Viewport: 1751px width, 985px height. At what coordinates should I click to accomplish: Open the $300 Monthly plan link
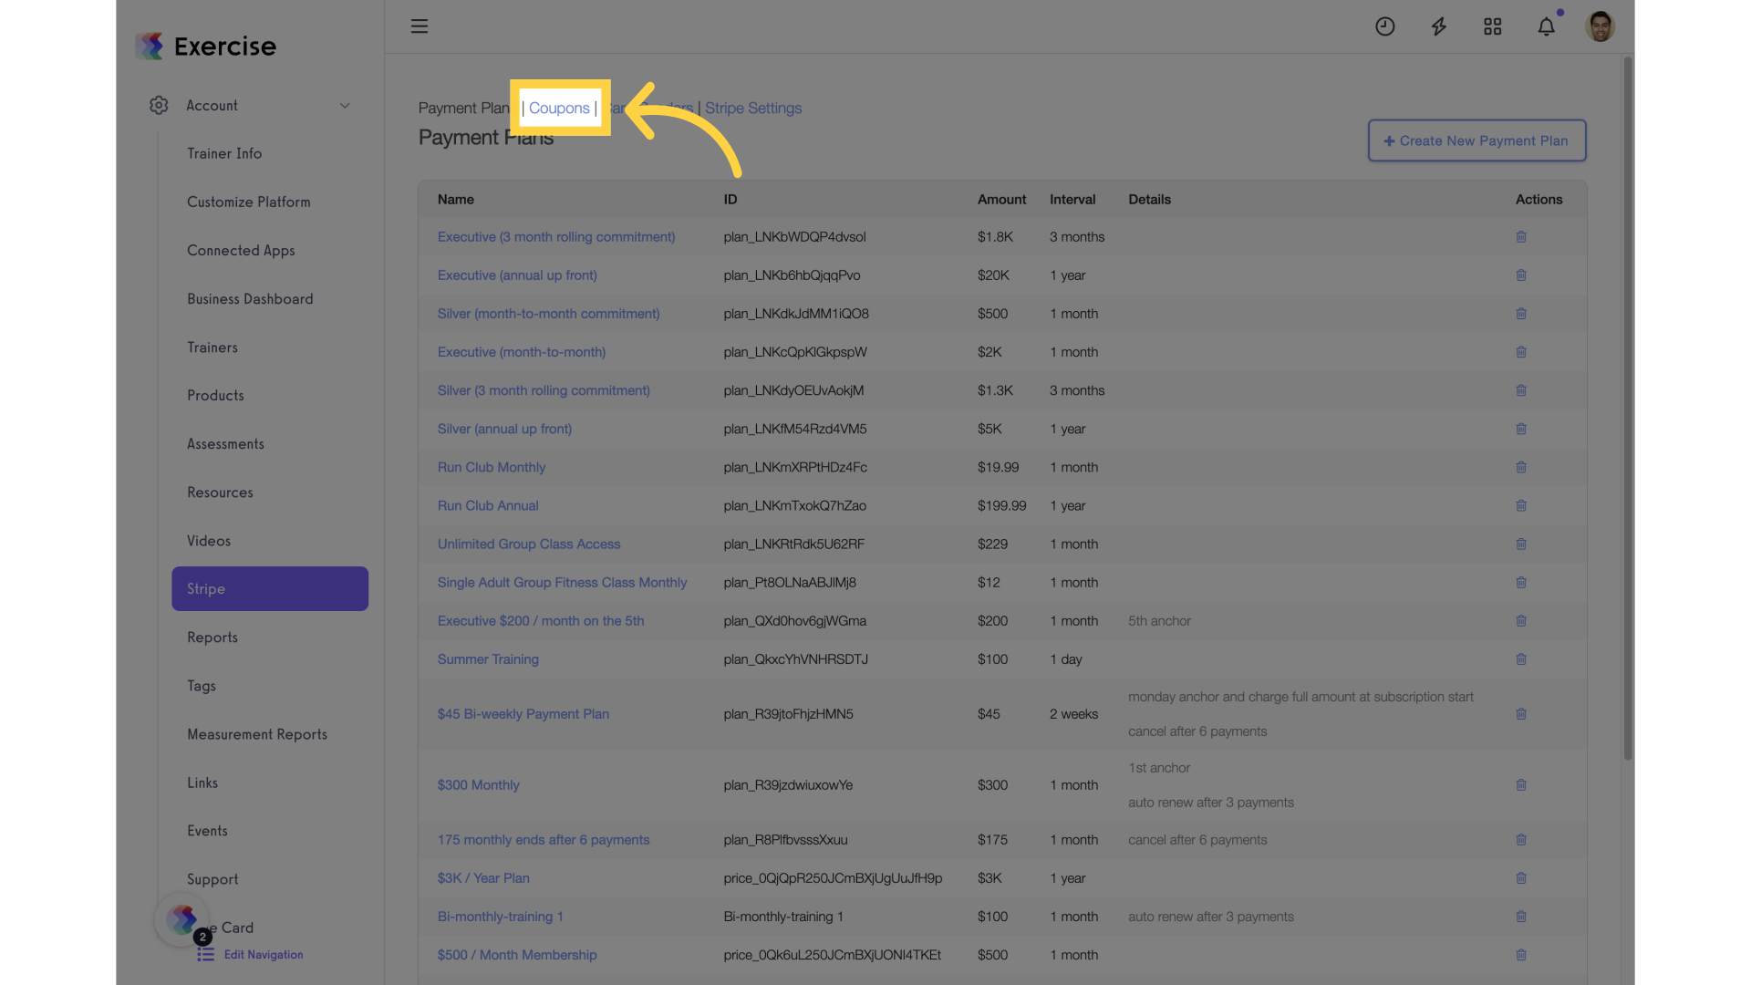point(478,785)
